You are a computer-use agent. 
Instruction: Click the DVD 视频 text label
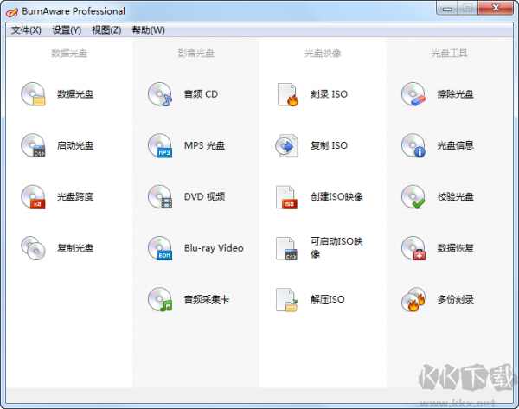pos(204,197)
